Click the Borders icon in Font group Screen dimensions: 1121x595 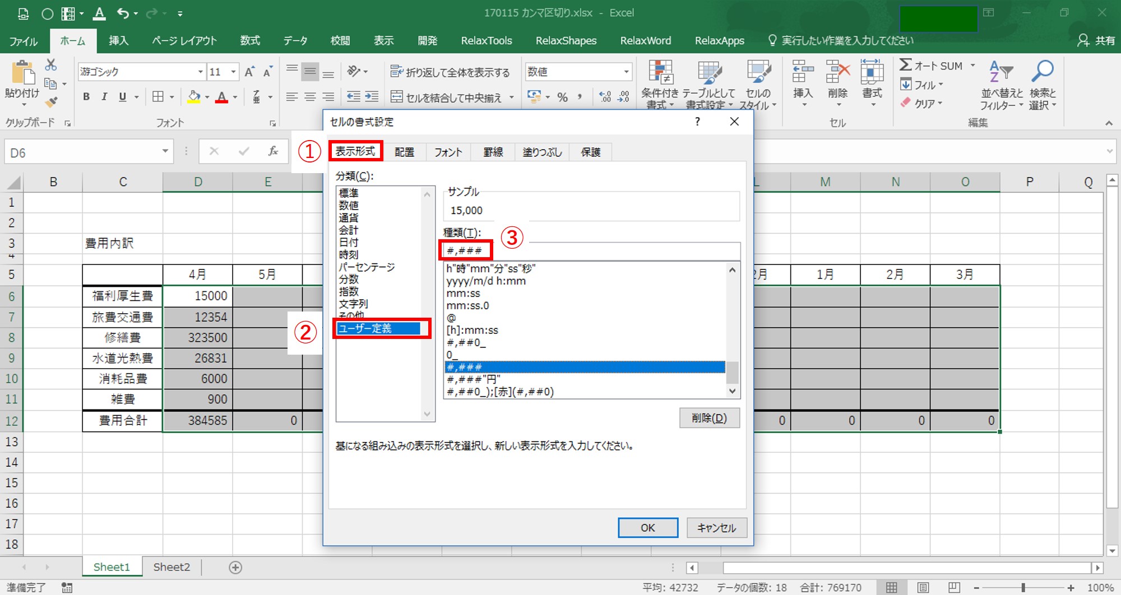[x=158, y=97]
